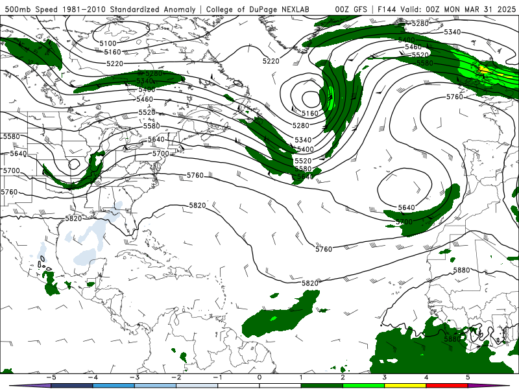
Task: Select the light blue swatch between −3 and −2
Action: pos(155,386)
